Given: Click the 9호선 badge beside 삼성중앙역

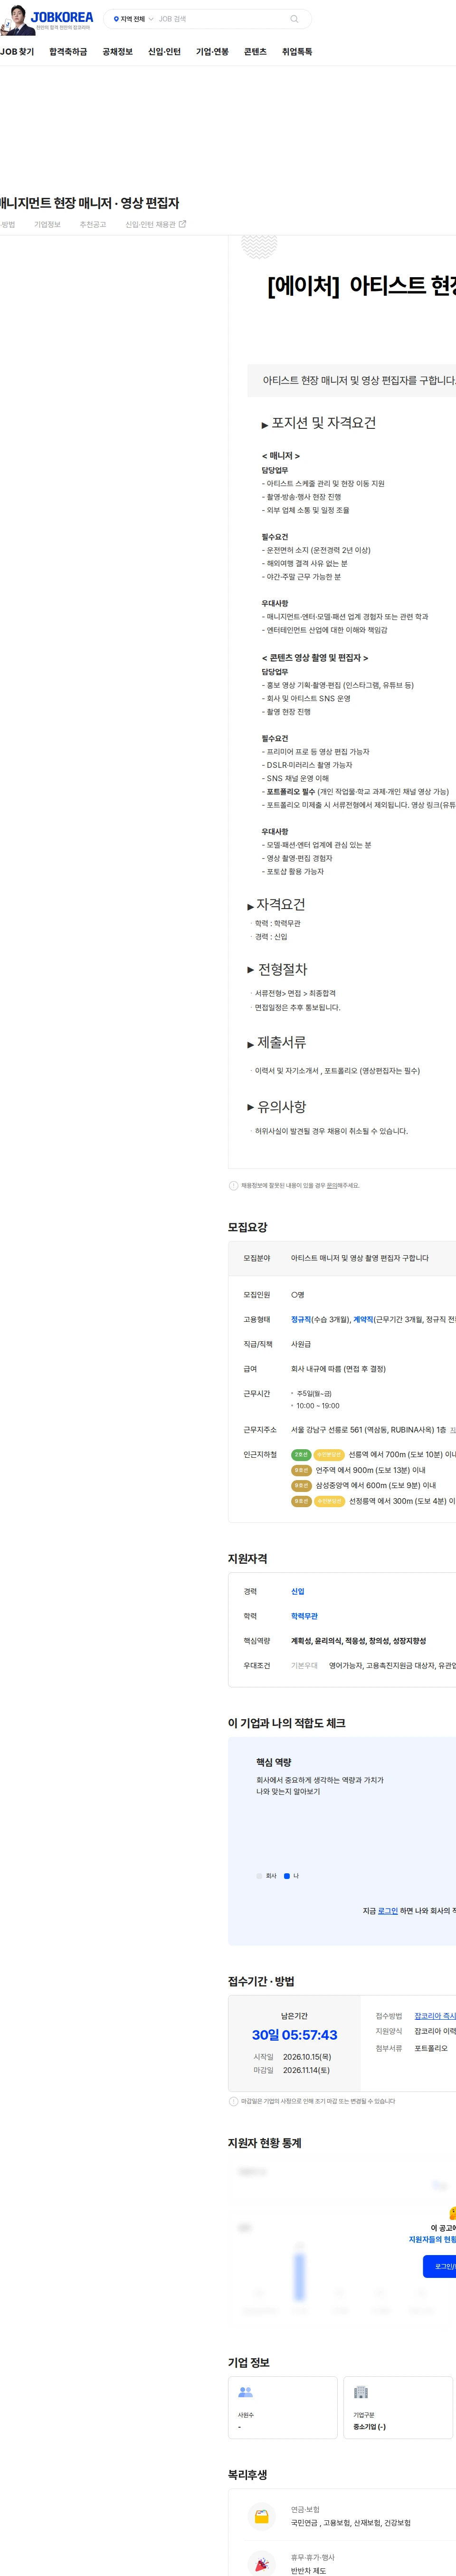Looking at the screenshot, I should coord(301,1486).
